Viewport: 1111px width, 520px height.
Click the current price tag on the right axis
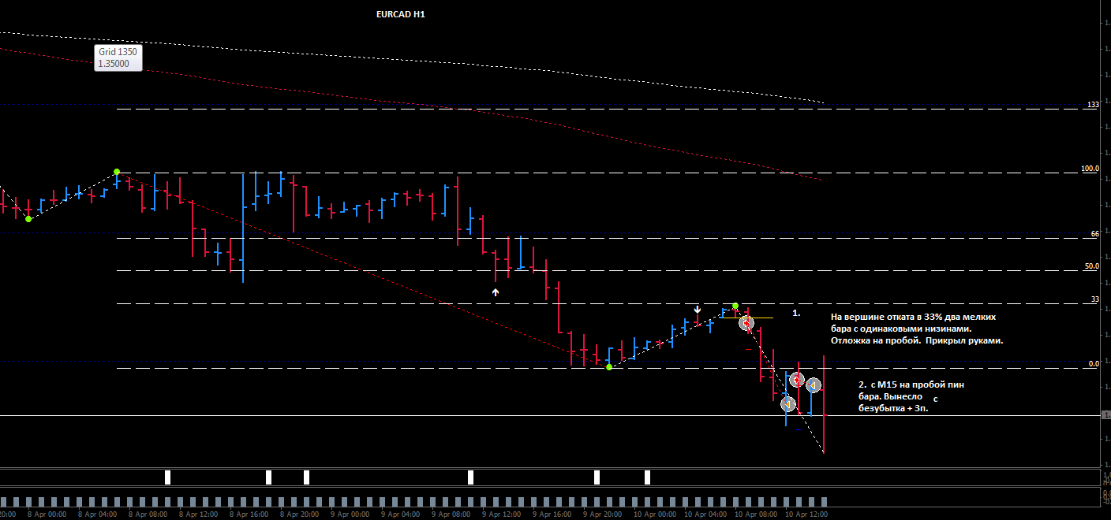pos(1105,415)
